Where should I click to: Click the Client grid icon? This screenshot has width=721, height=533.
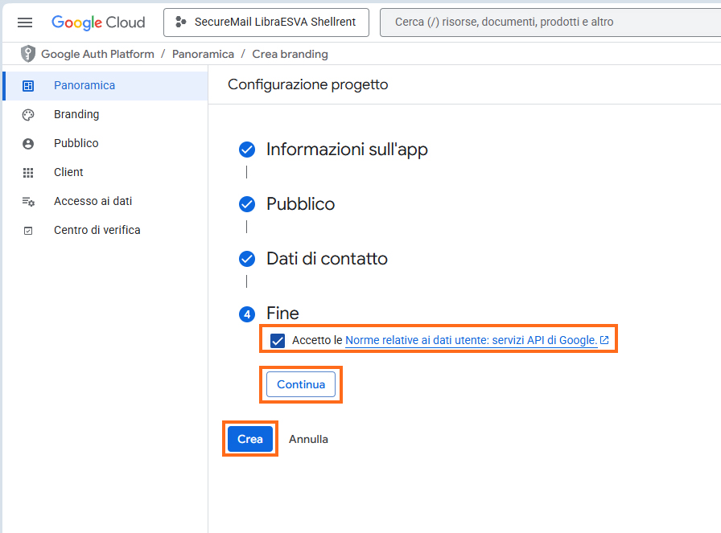[x=28, y=173]
